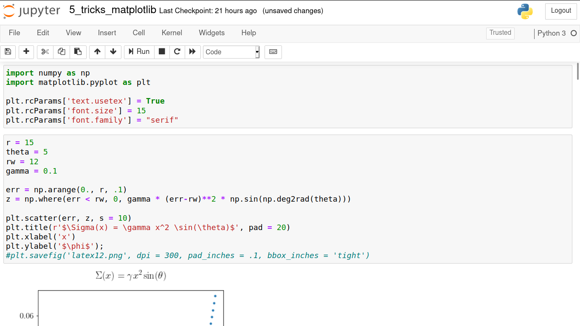580x326 pixels.
Task: Restart the kernel with refresh icon
Action: (177, 52)
